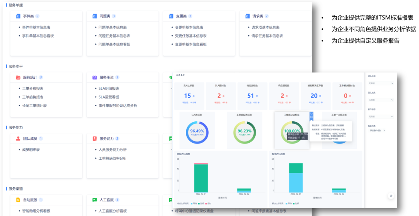The width and height of the screenshot is (419, 216).
Task: Open the 团队成员 filter dropdown
Action: [x=380, y=100]
